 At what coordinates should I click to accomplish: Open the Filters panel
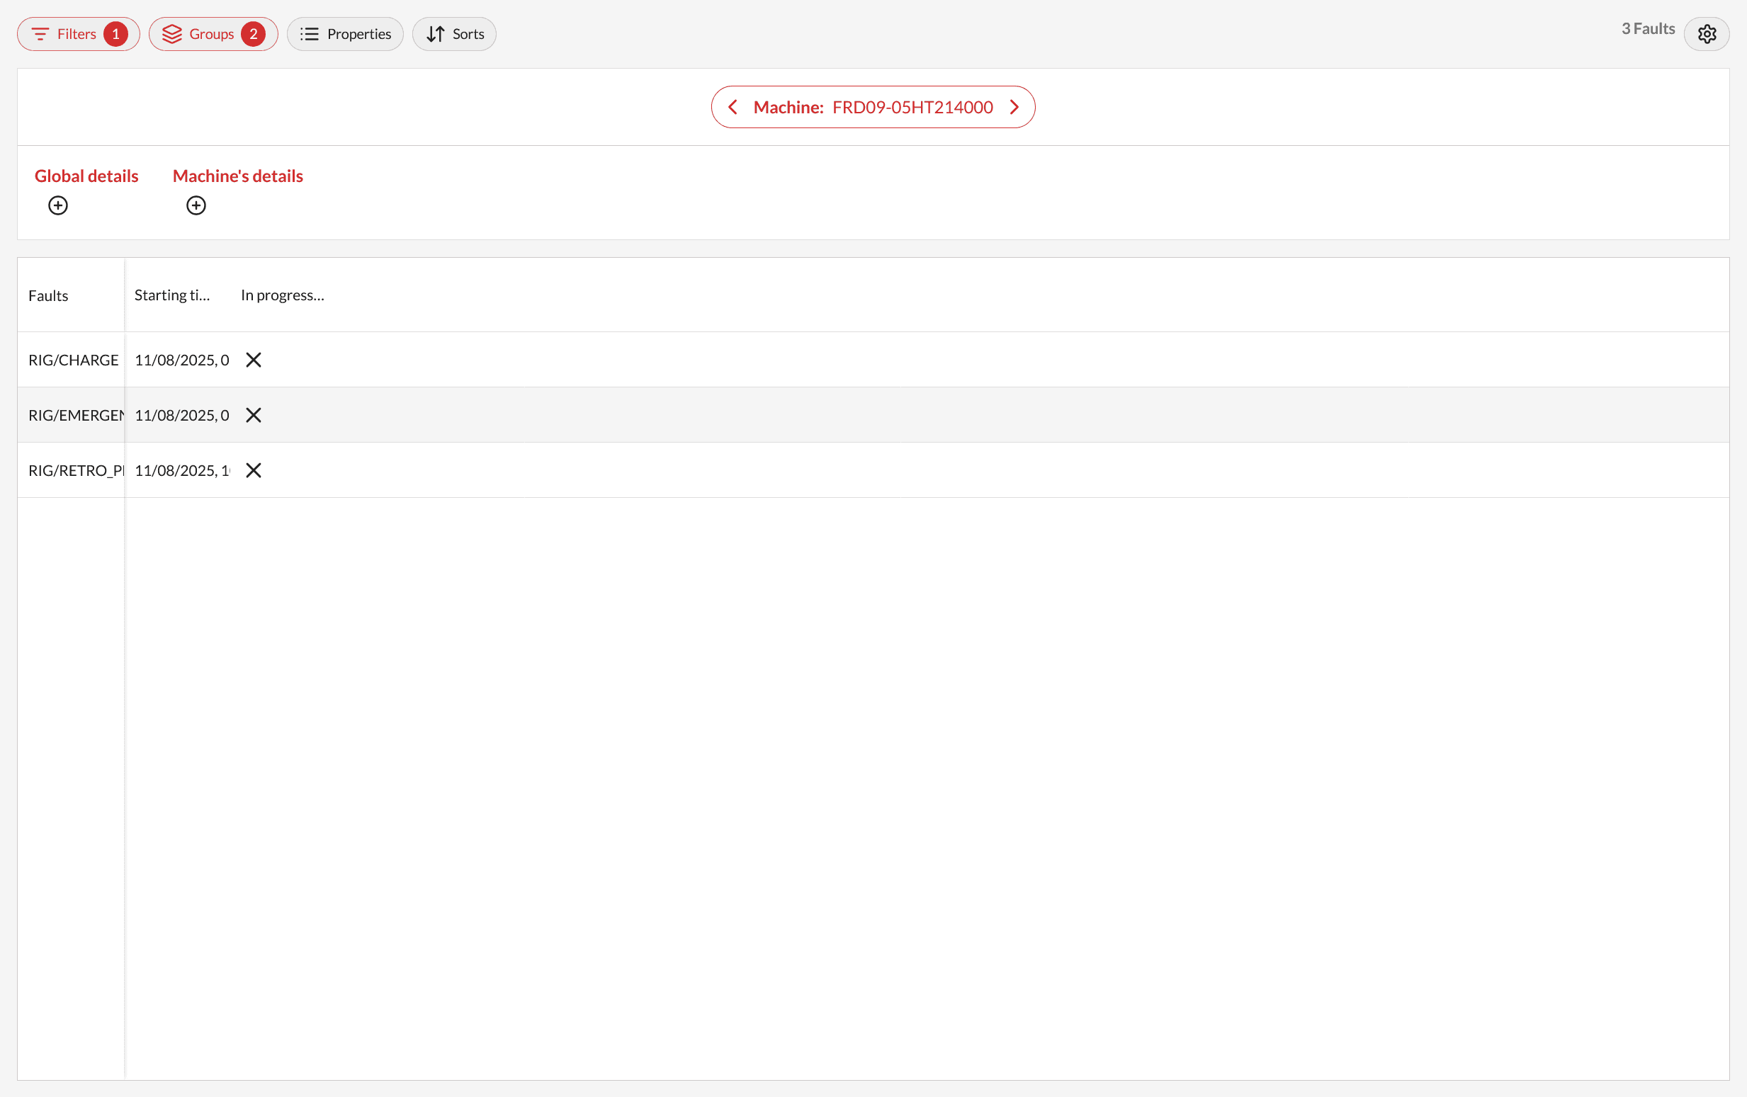(x=78, y=34)
